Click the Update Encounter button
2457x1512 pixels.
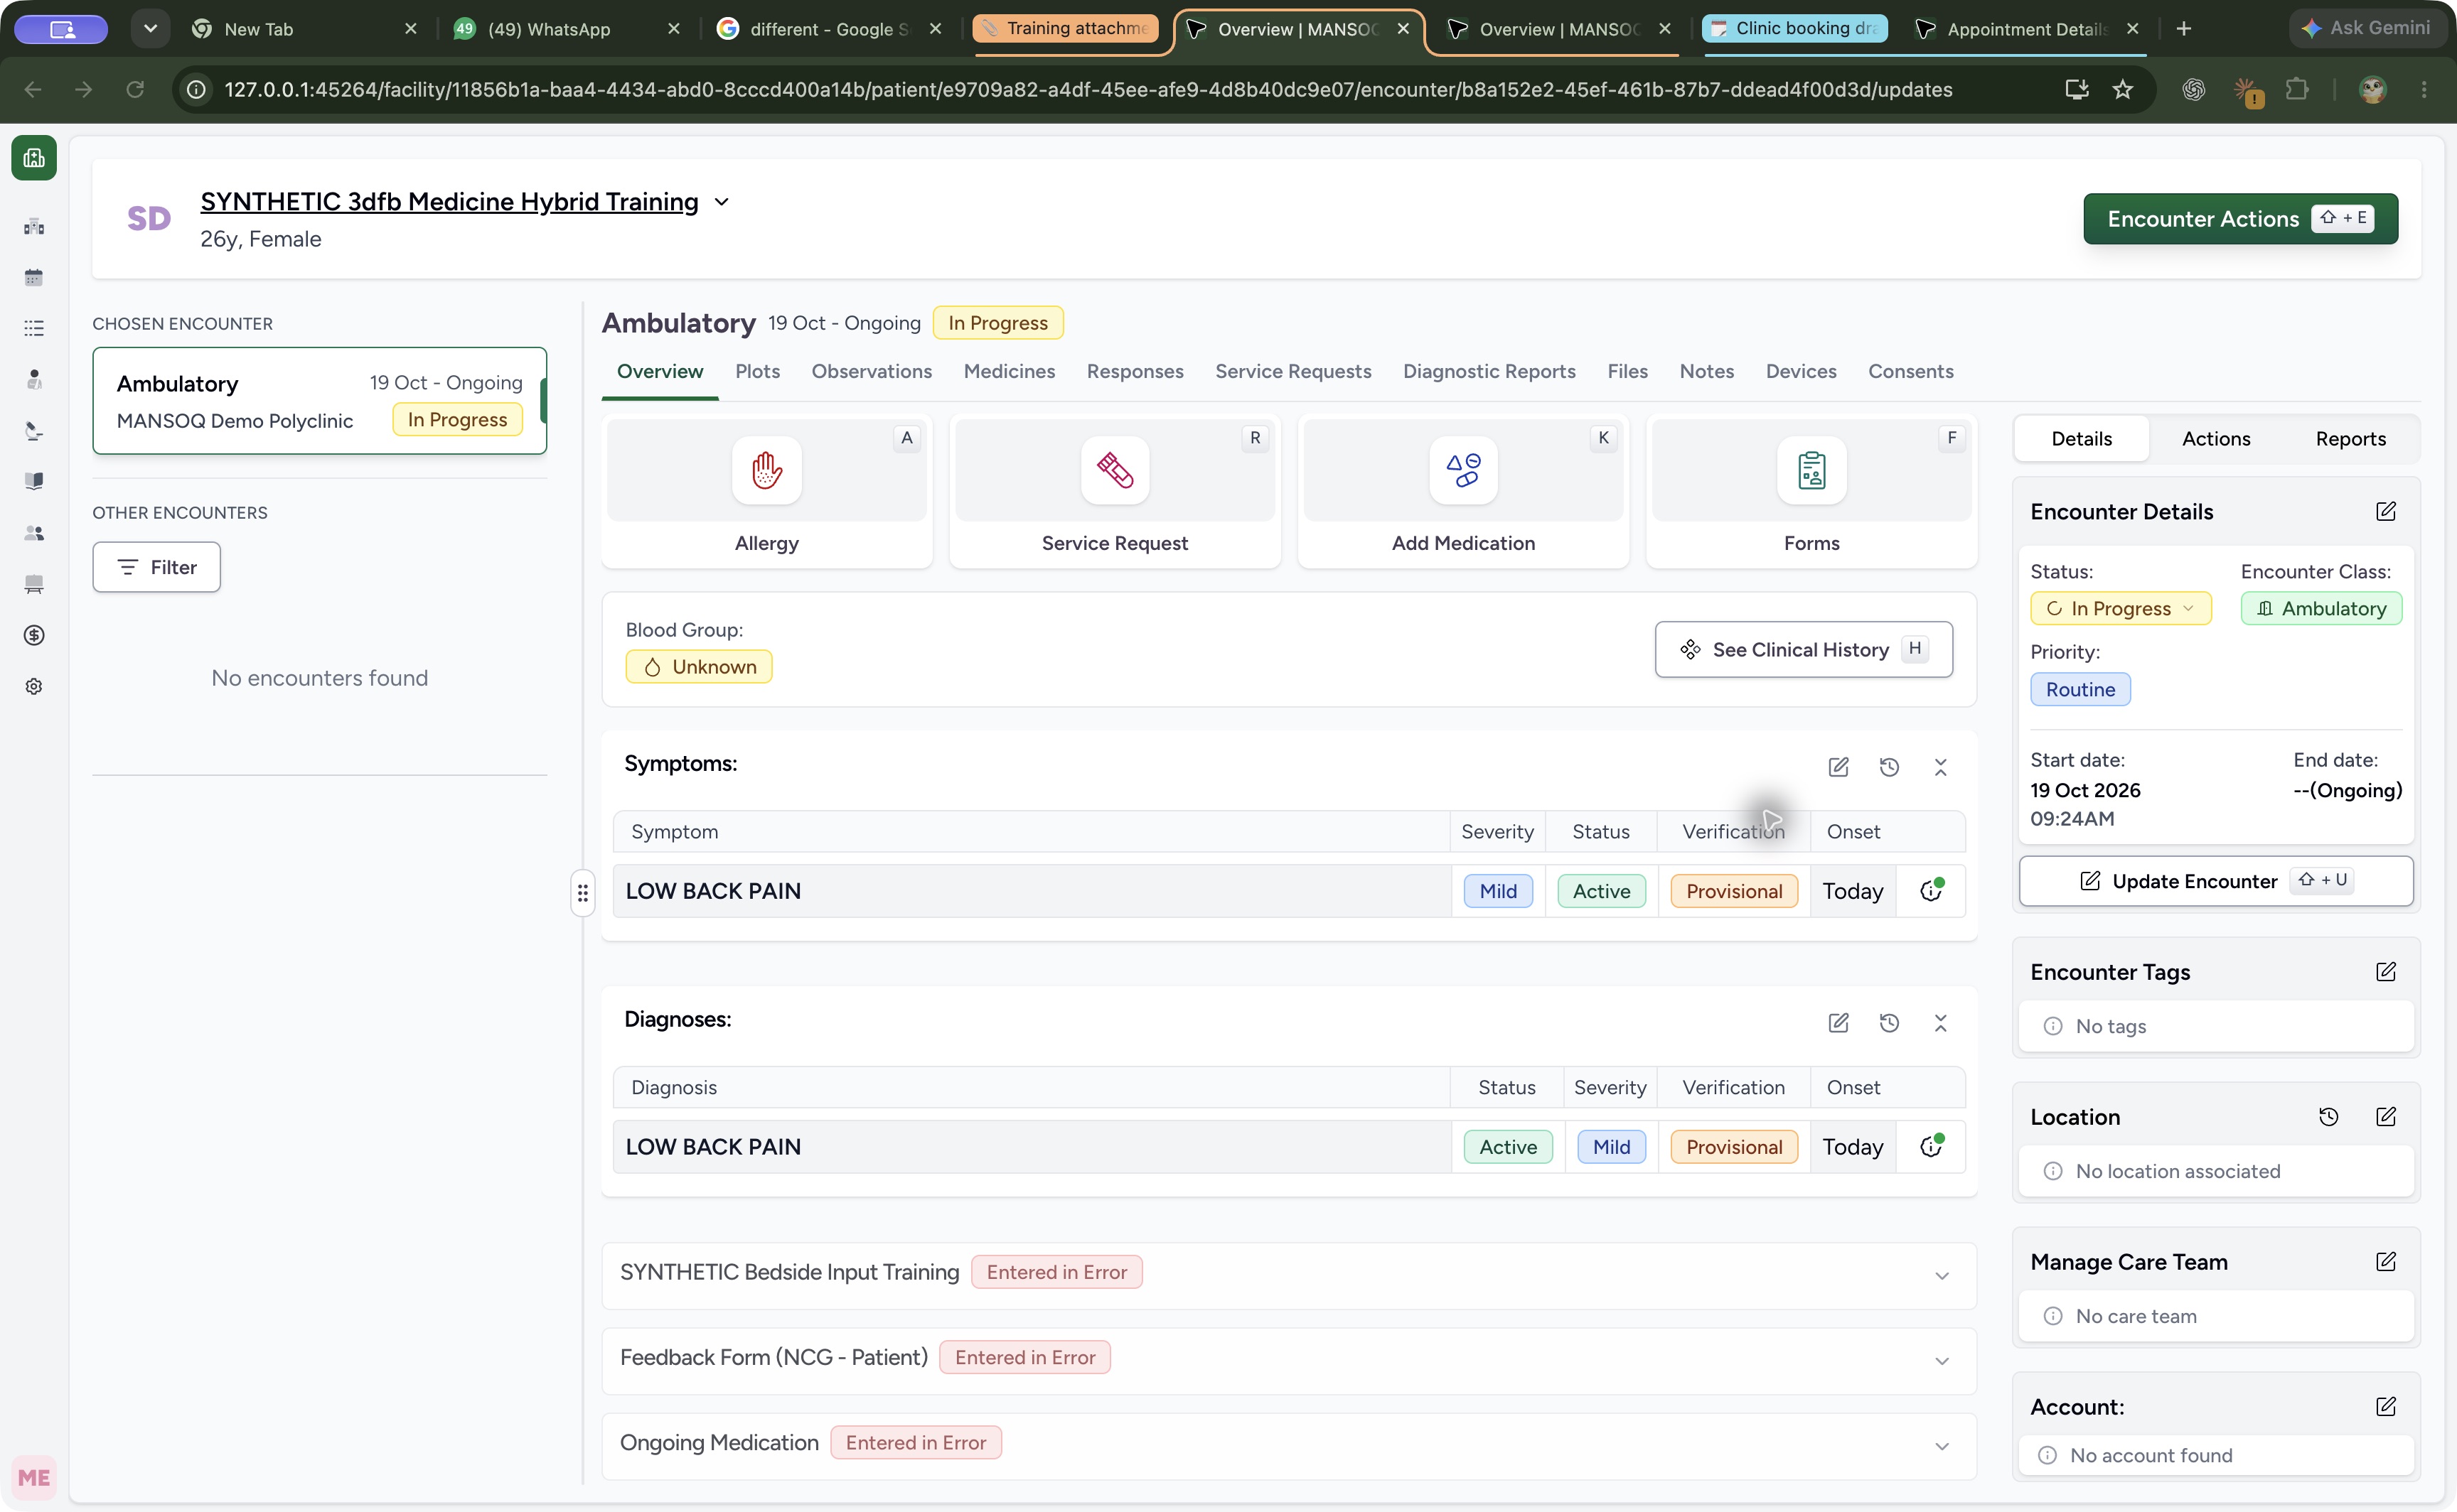[x=2215, y=880]
